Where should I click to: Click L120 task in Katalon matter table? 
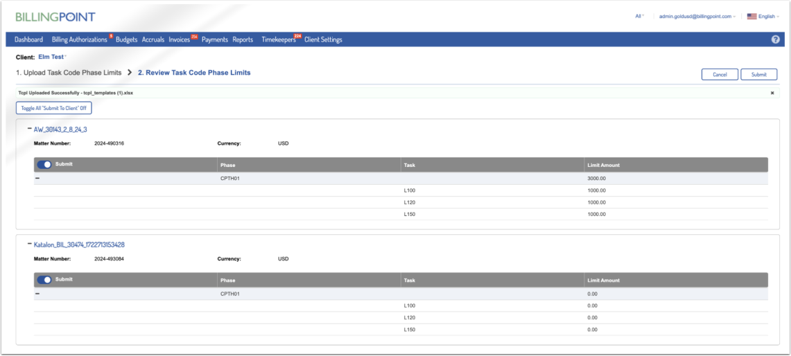pos(409,318)
